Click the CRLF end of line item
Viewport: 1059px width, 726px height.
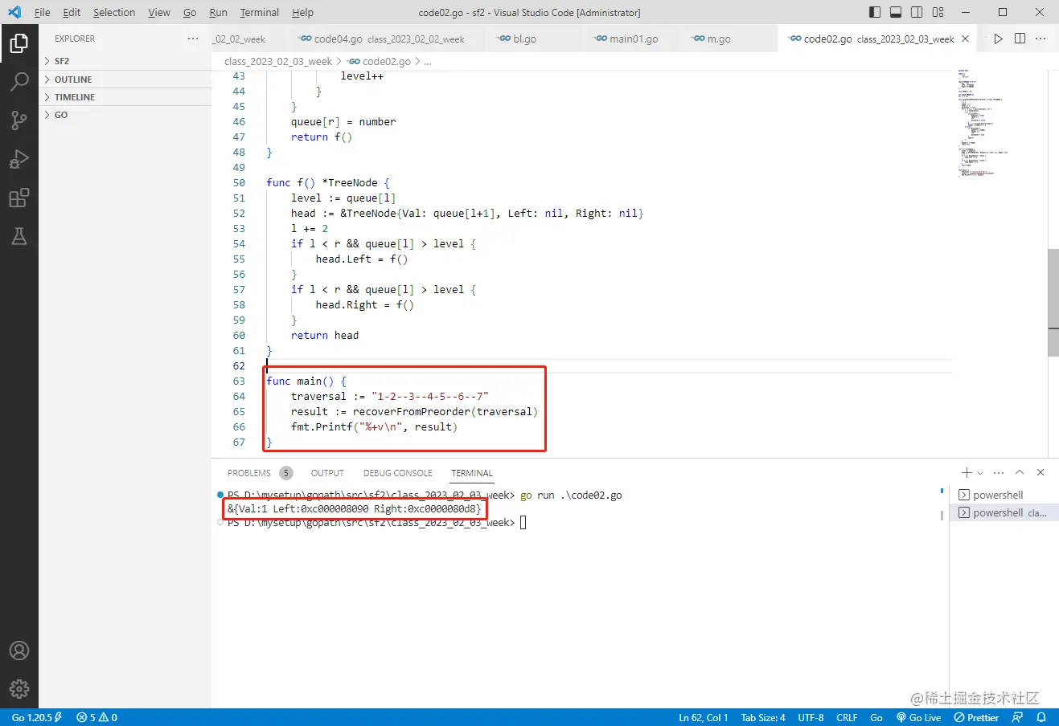pos(847,717)
